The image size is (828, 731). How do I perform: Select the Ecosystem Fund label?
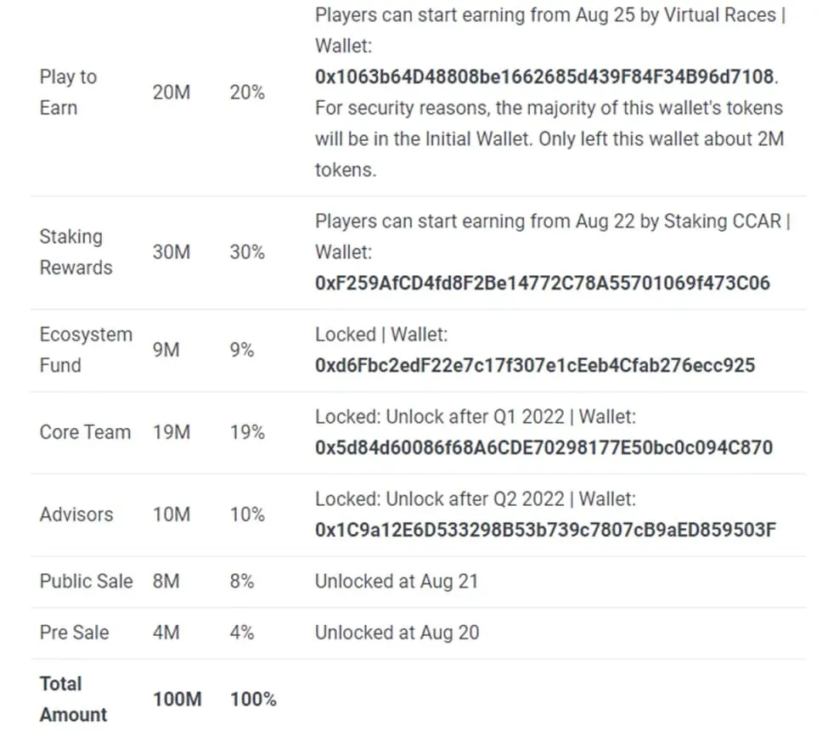pyautogui.click(x=86, y=350)
